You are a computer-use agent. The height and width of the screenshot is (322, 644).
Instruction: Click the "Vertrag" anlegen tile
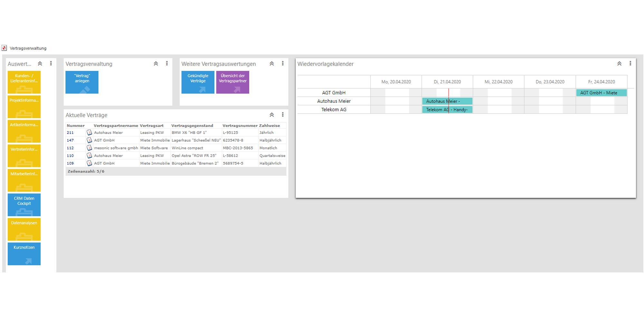click(x=82, y=82)
